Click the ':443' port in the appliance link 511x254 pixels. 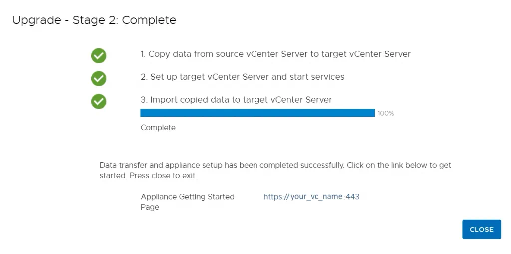352,197
